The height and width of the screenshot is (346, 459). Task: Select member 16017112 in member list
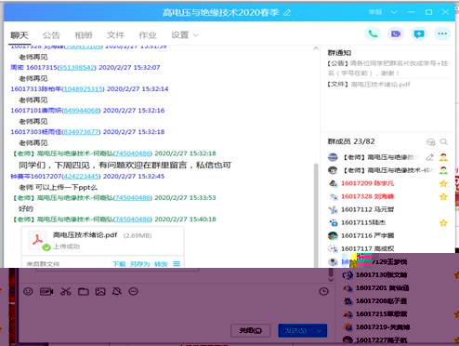388,209
